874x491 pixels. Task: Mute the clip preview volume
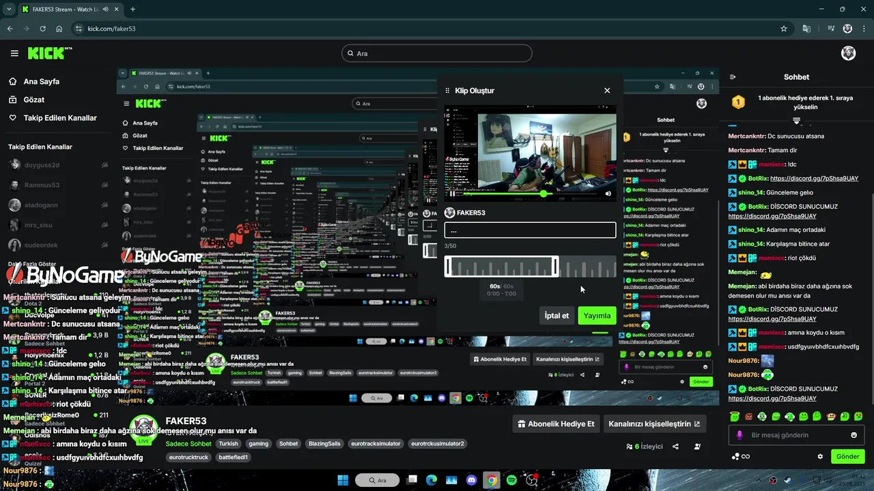[608, 194]
